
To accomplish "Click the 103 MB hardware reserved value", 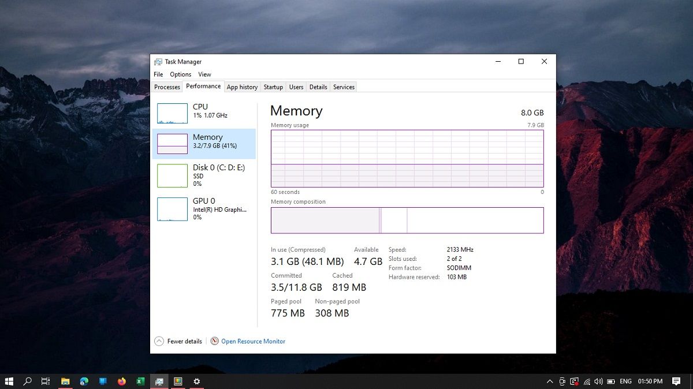I will pyautogui.click(x=456, y=277).
